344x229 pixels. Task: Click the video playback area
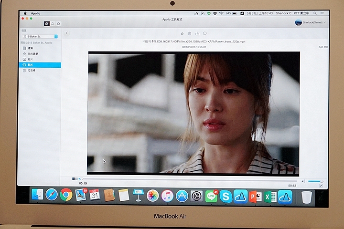[x=193, y=113]
